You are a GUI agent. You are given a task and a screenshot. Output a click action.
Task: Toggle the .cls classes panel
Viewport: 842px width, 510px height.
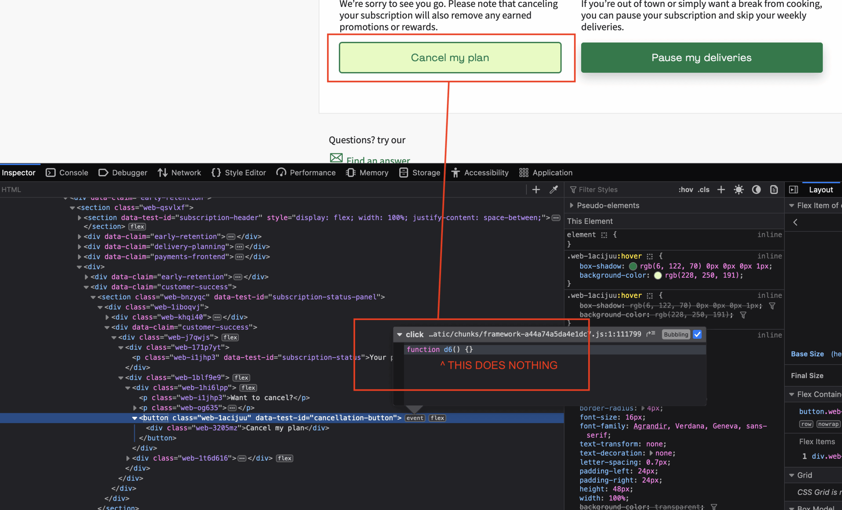coord(704,190)
